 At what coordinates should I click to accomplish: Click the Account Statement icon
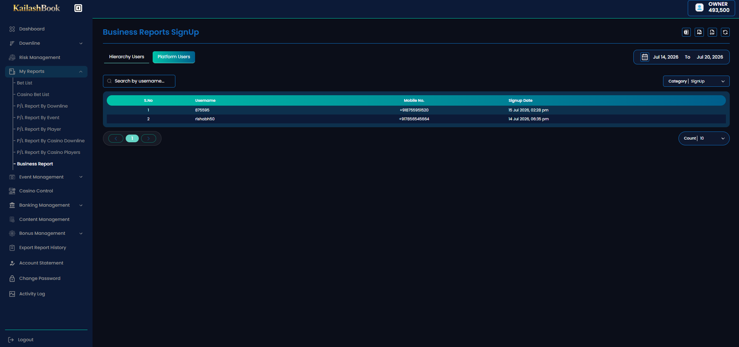[x=12, y=263]
